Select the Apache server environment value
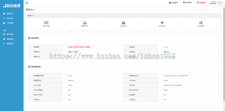The height and width of the screenshot is (111, 225). (x=71, y=80)
